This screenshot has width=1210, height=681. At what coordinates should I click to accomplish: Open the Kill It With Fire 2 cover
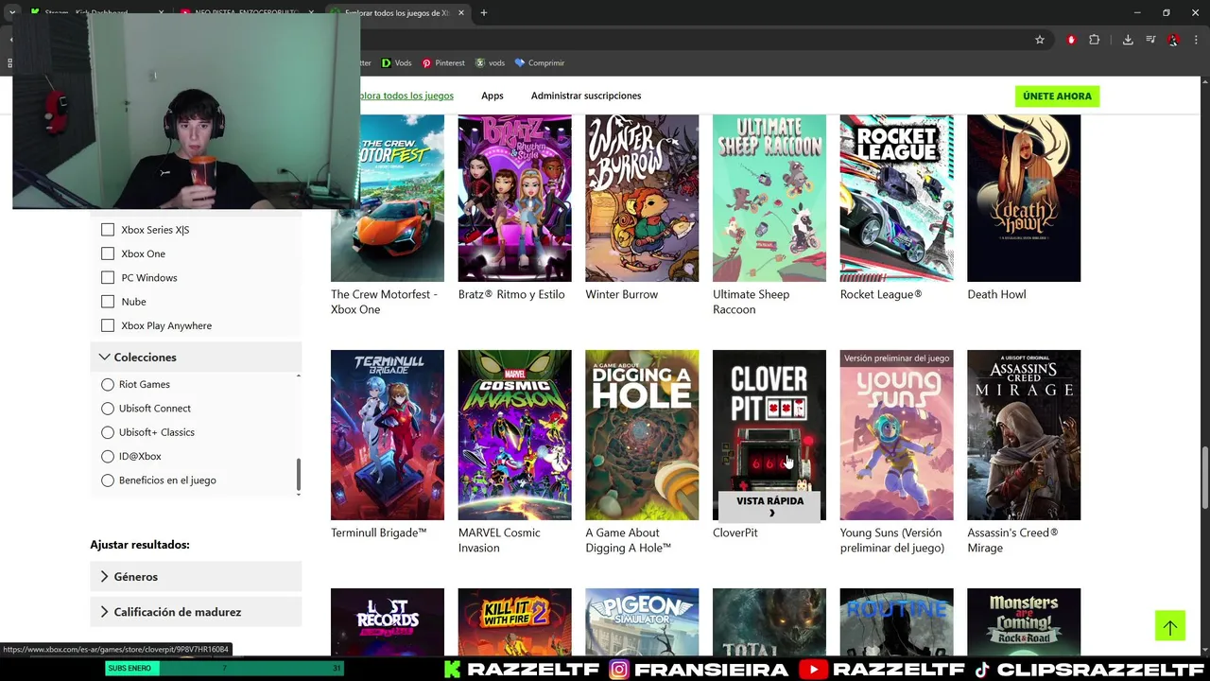[x=514, y=621]
